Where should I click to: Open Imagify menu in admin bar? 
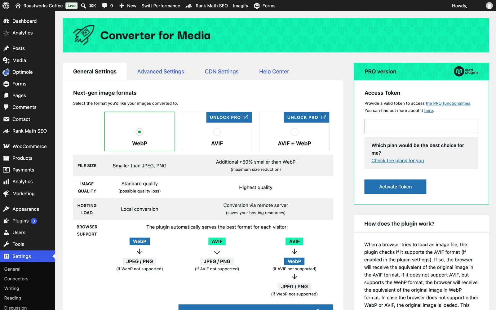click(x=241, y=6)
